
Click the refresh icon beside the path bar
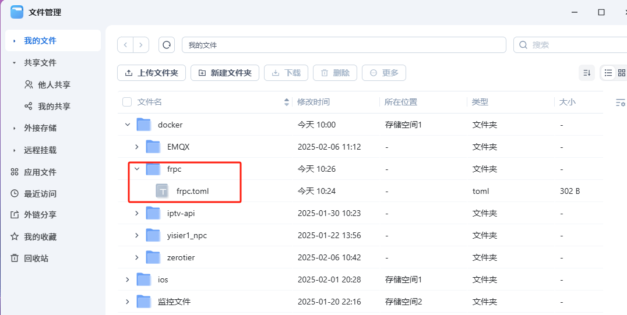[x=167, y=45]
